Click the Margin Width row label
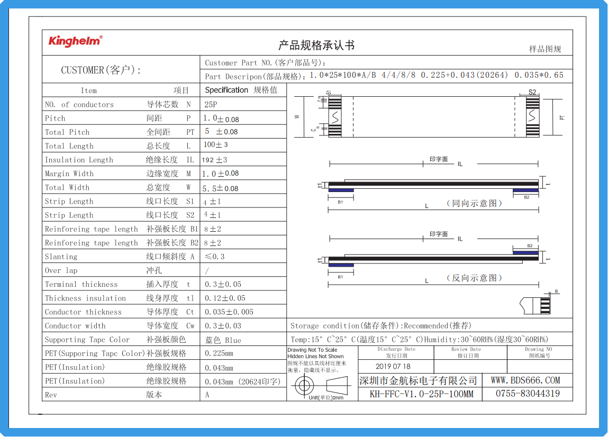 click(x=118, y=174)
